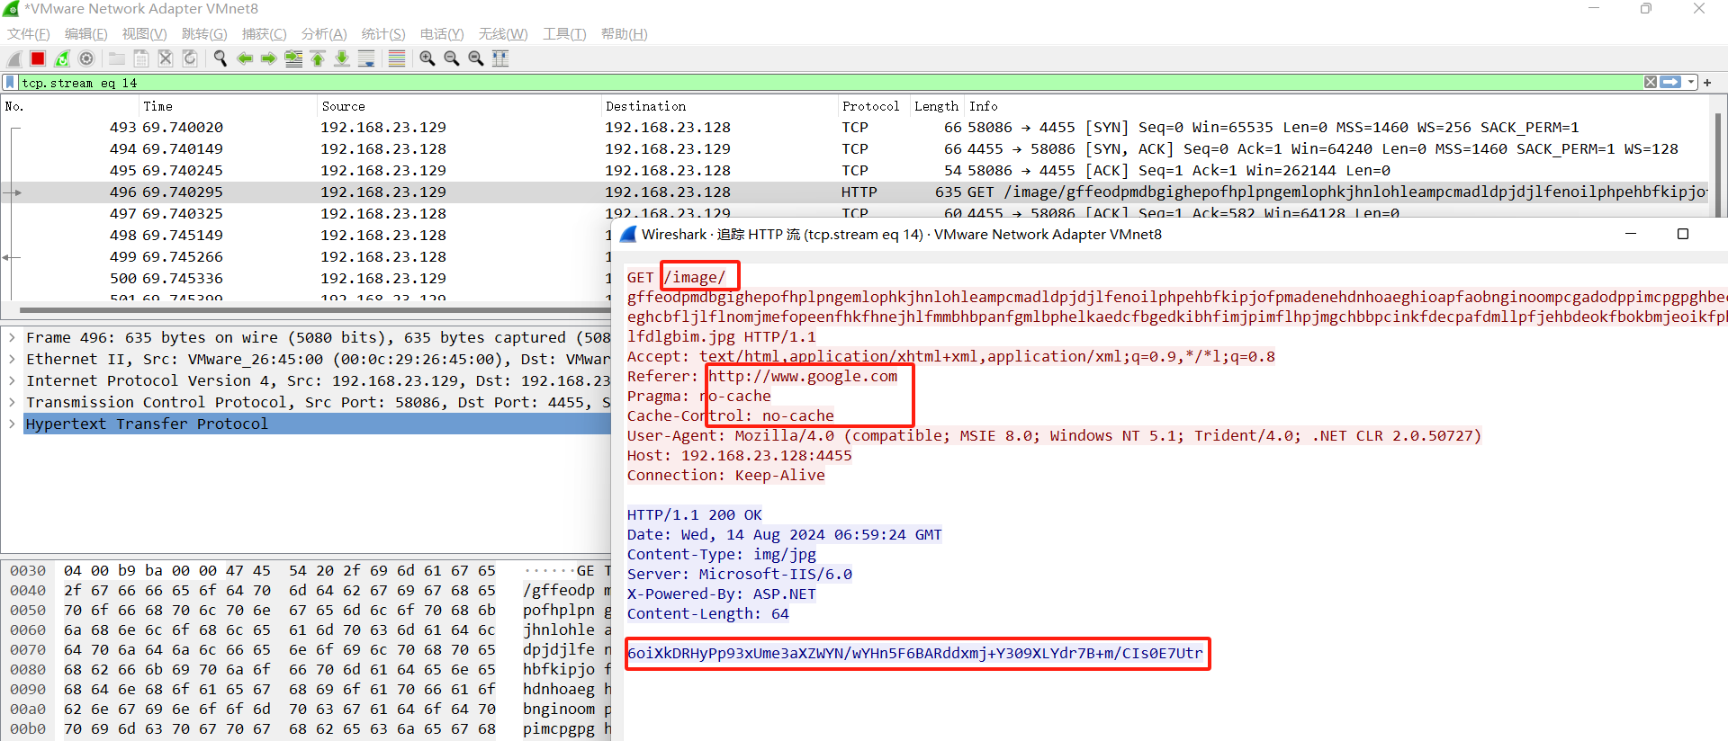This screenshot has width=1728, height=741.
Task: Open a capture file folder icon
Action: coord(117,58)
